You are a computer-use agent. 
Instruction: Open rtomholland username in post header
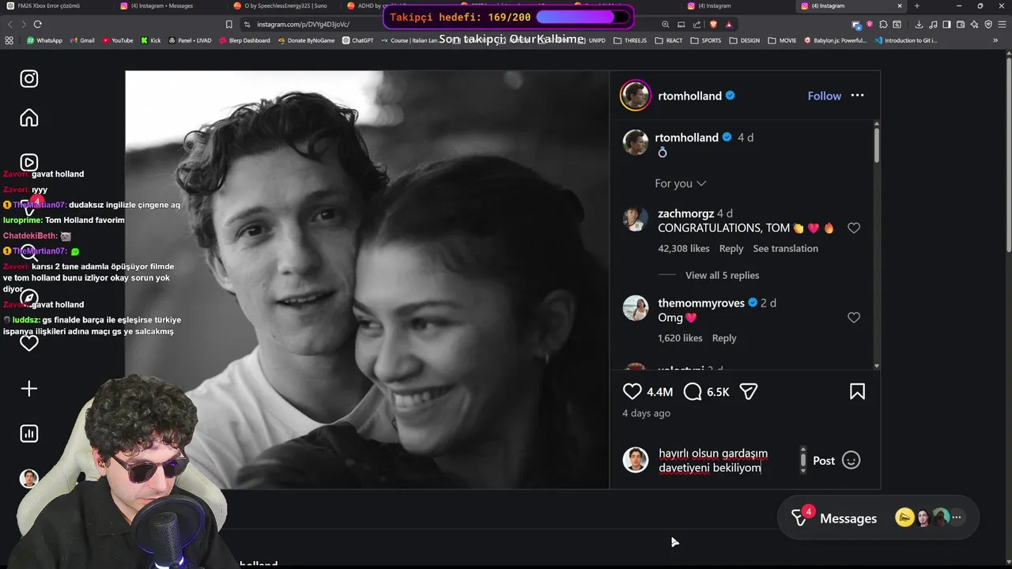click(x=690, y=96)
